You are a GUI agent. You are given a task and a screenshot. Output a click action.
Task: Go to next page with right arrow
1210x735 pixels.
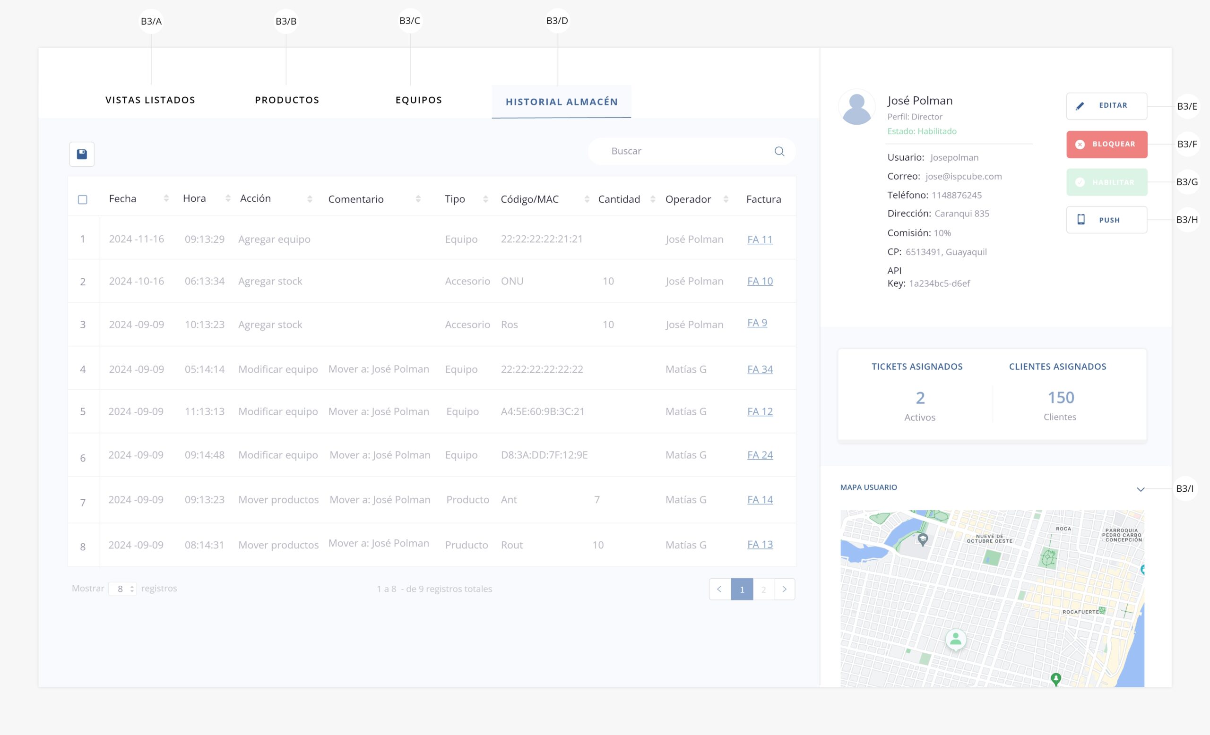coord(784,589)
